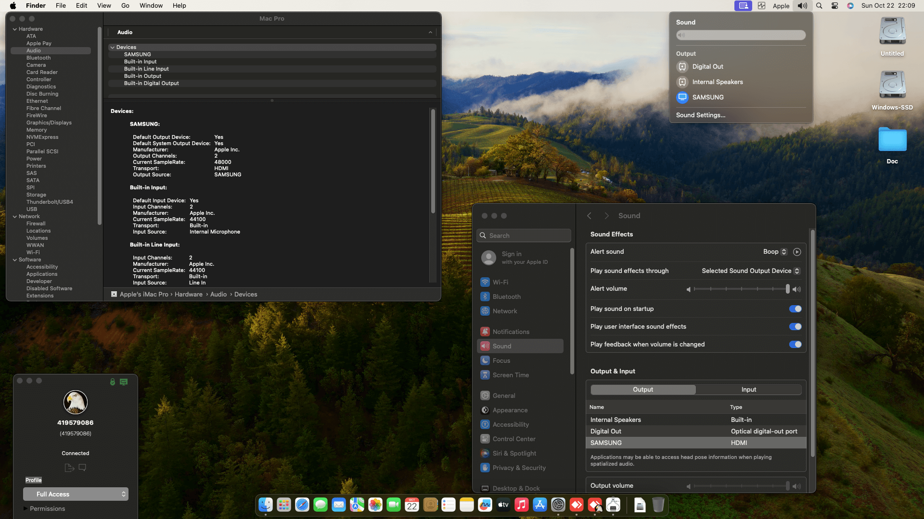Open Privacy & Security settings

[521, 468]
